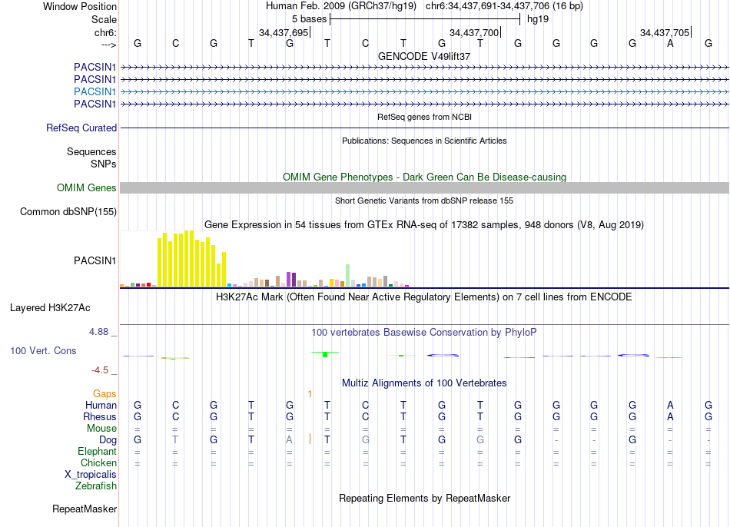Select the Human species label
The width and height of the screenshot is (730, 527).
(x=101, y=406)
